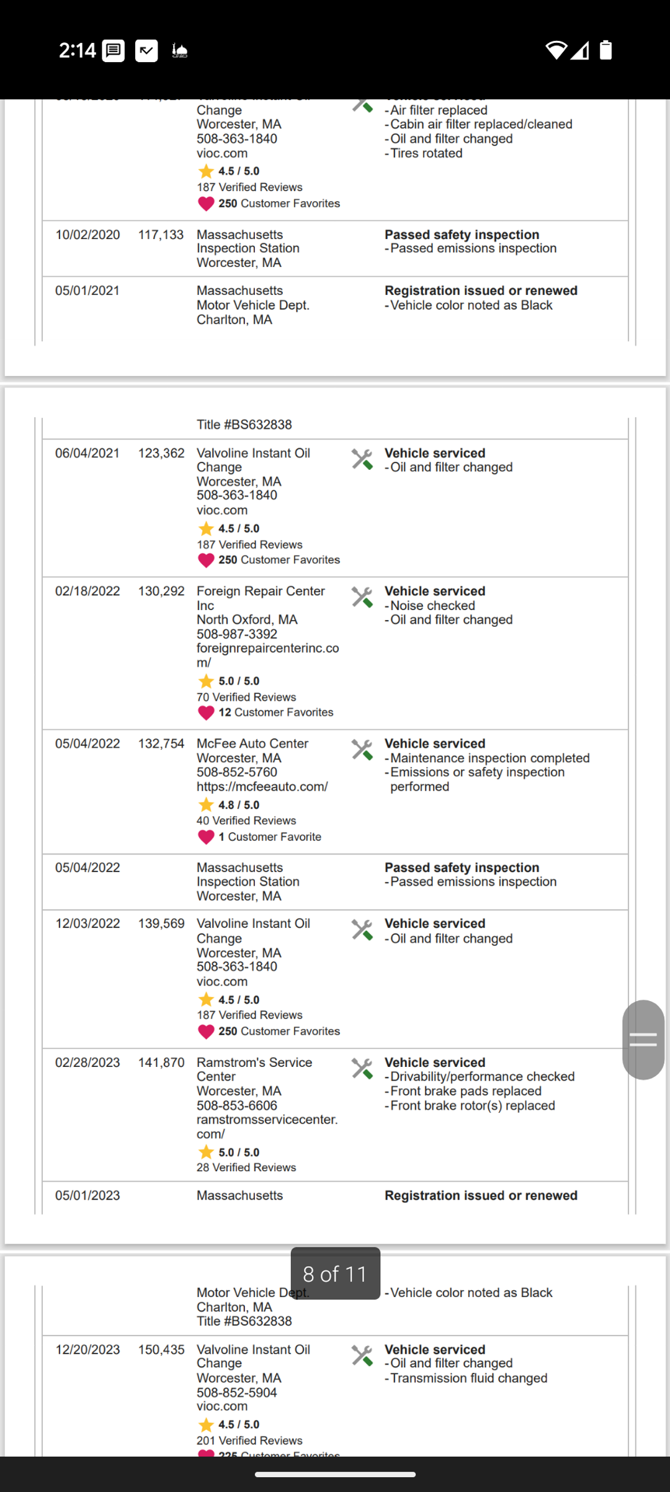The height and width of the screenshot is (1492, 670).
Task: Open the ramstromsservicecenter.com link
Action: [267, 1127]
